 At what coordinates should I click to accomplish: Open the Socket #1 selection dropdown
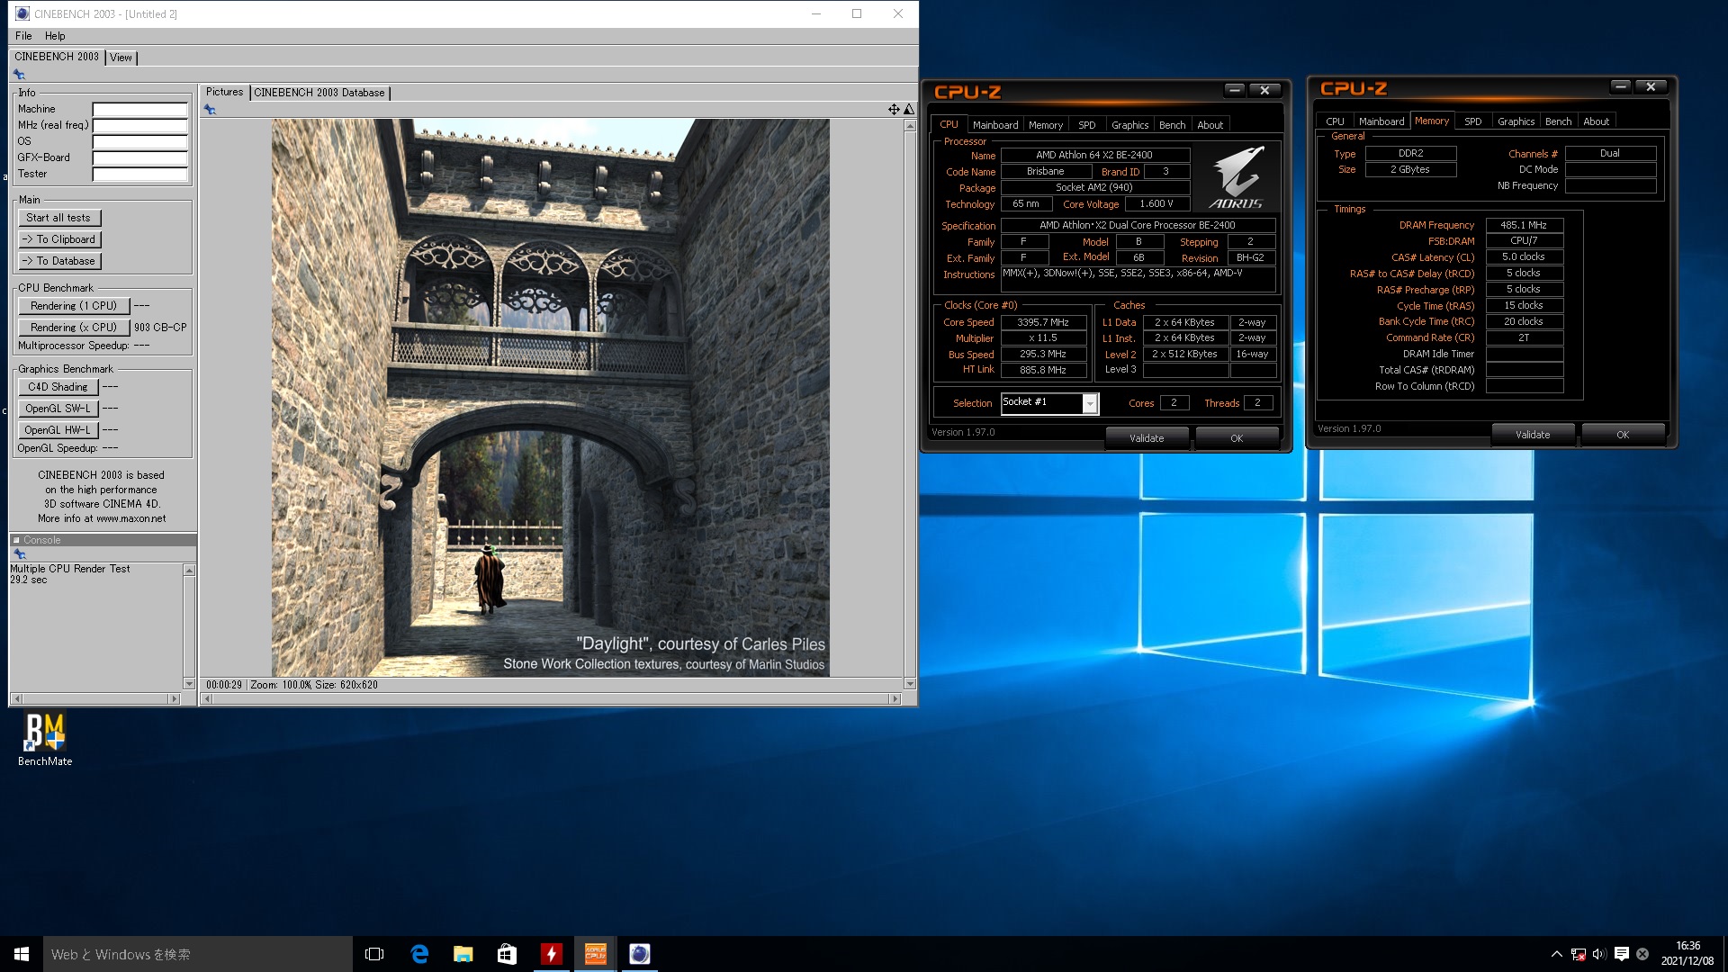point(1049,403)
